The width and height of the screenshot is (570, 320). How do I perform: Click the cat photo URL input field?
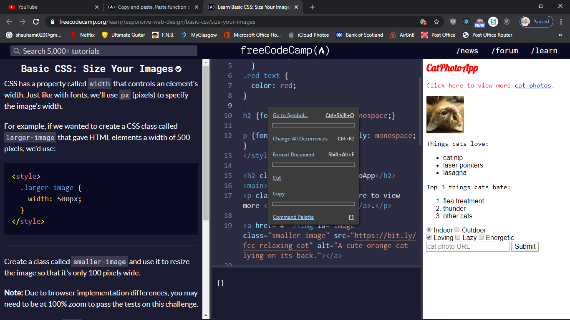click(468, 247)
